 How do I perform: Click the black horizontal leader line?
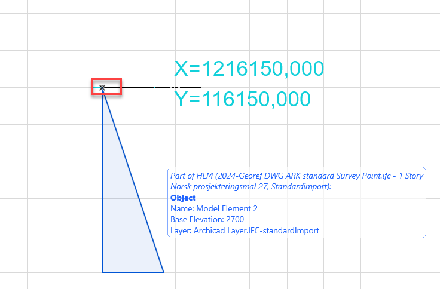coord(153,88)
